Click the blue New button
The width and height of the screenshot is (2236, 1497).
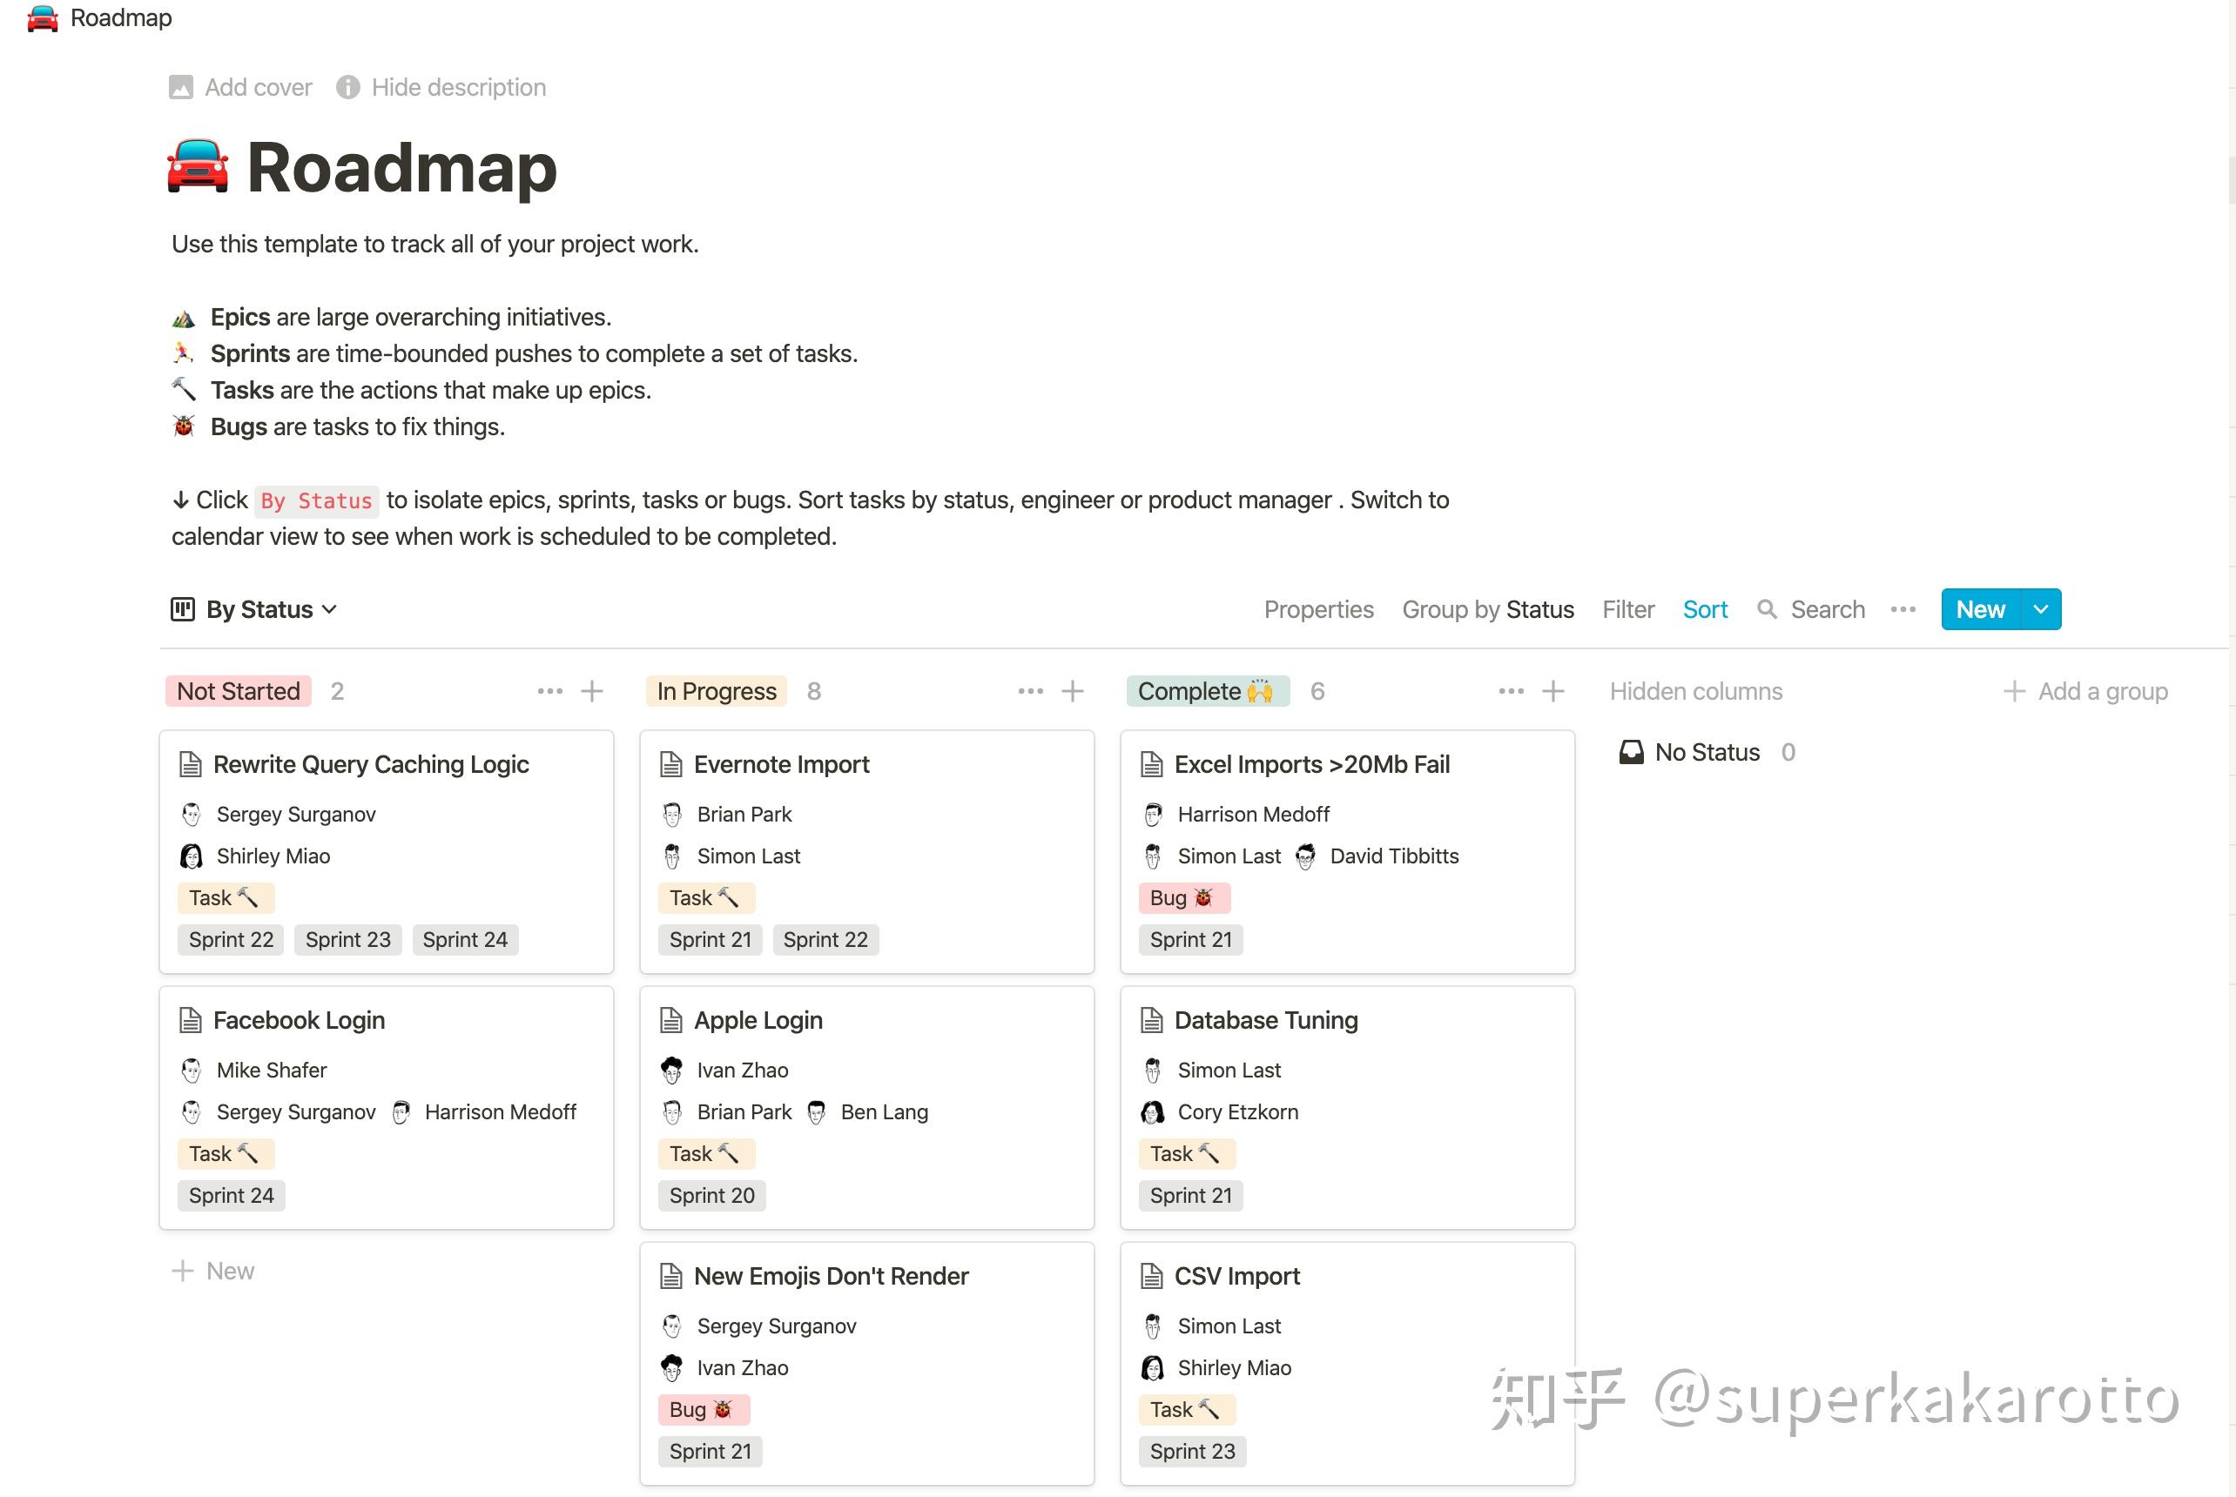(1979, 610)
